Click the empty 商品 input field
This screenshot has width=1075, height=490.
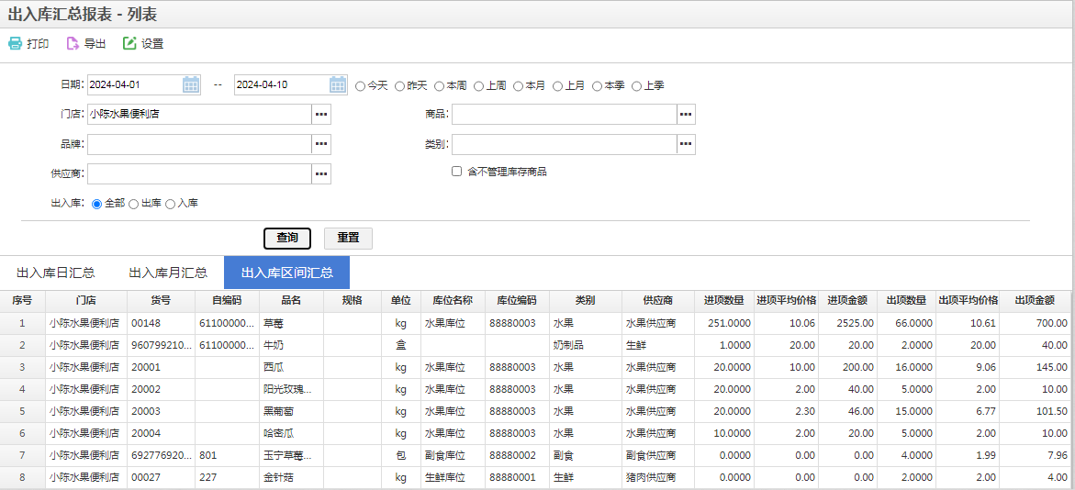point(565,115)
